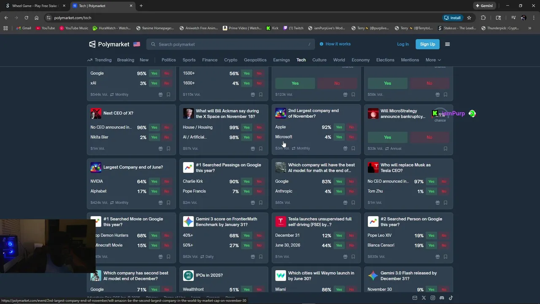Open the Geopolitics category

[x=255, y=60]
